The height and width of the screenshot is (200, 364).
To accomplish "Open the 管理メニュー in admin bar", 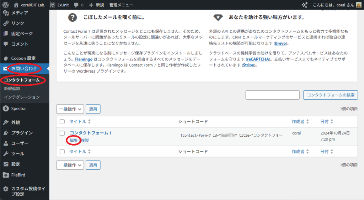I will (x=121, y=5).
